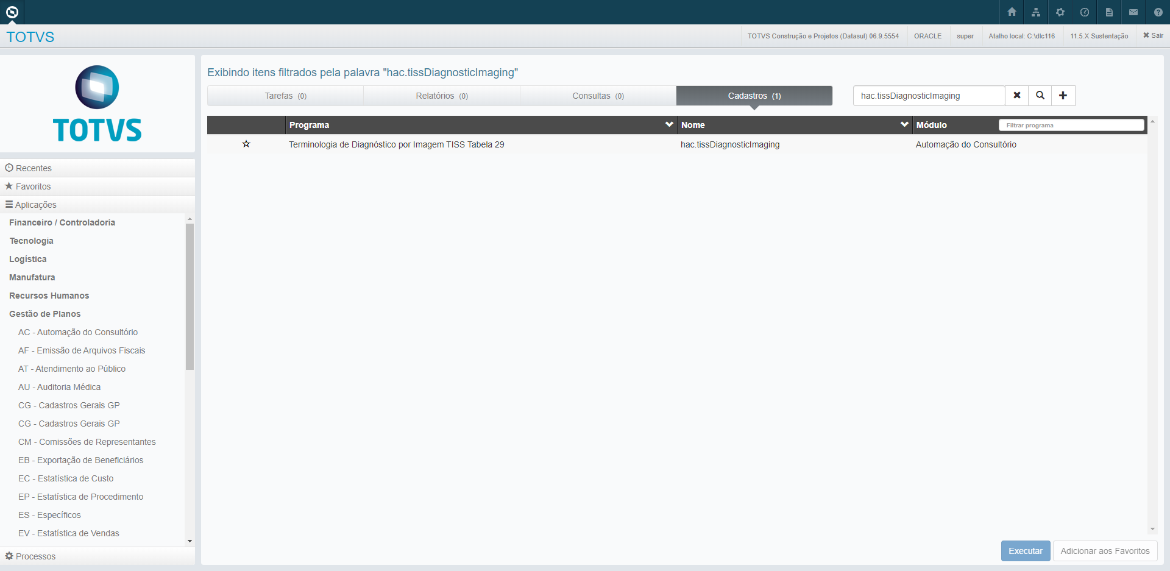Image resolution: width=1170 pixels, height=571 pixels.
Task: Collapse the Gestão de Planos group
Action: point(44,314)
